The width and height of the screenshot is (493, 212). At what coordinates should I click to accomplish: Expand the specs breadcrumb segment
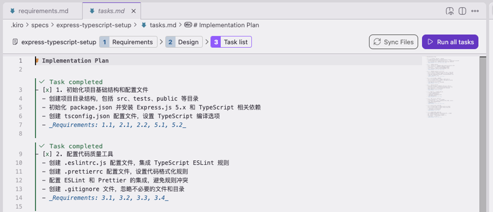(x=40, y=25)
